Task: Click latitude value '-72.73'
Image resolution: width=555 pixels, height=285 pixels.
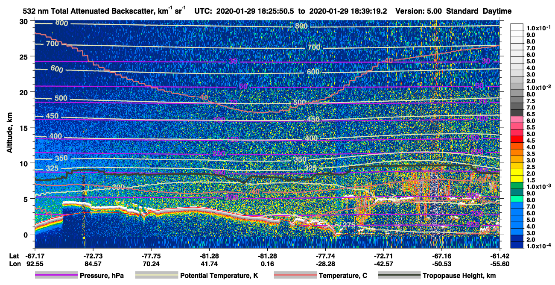Action: 93,256
